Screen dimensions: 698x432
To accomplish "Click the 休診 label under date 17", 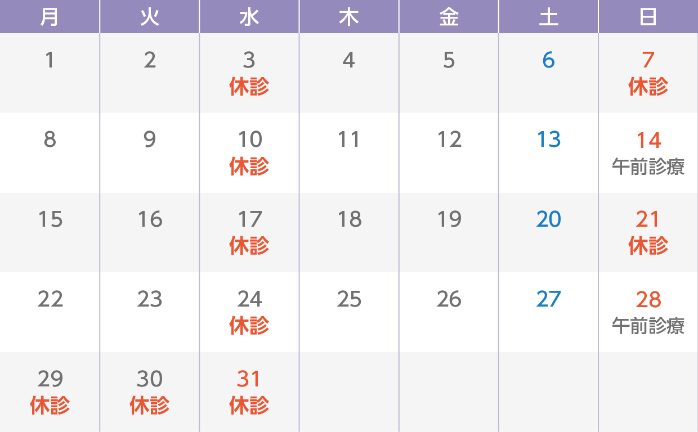I will (249, 246).
